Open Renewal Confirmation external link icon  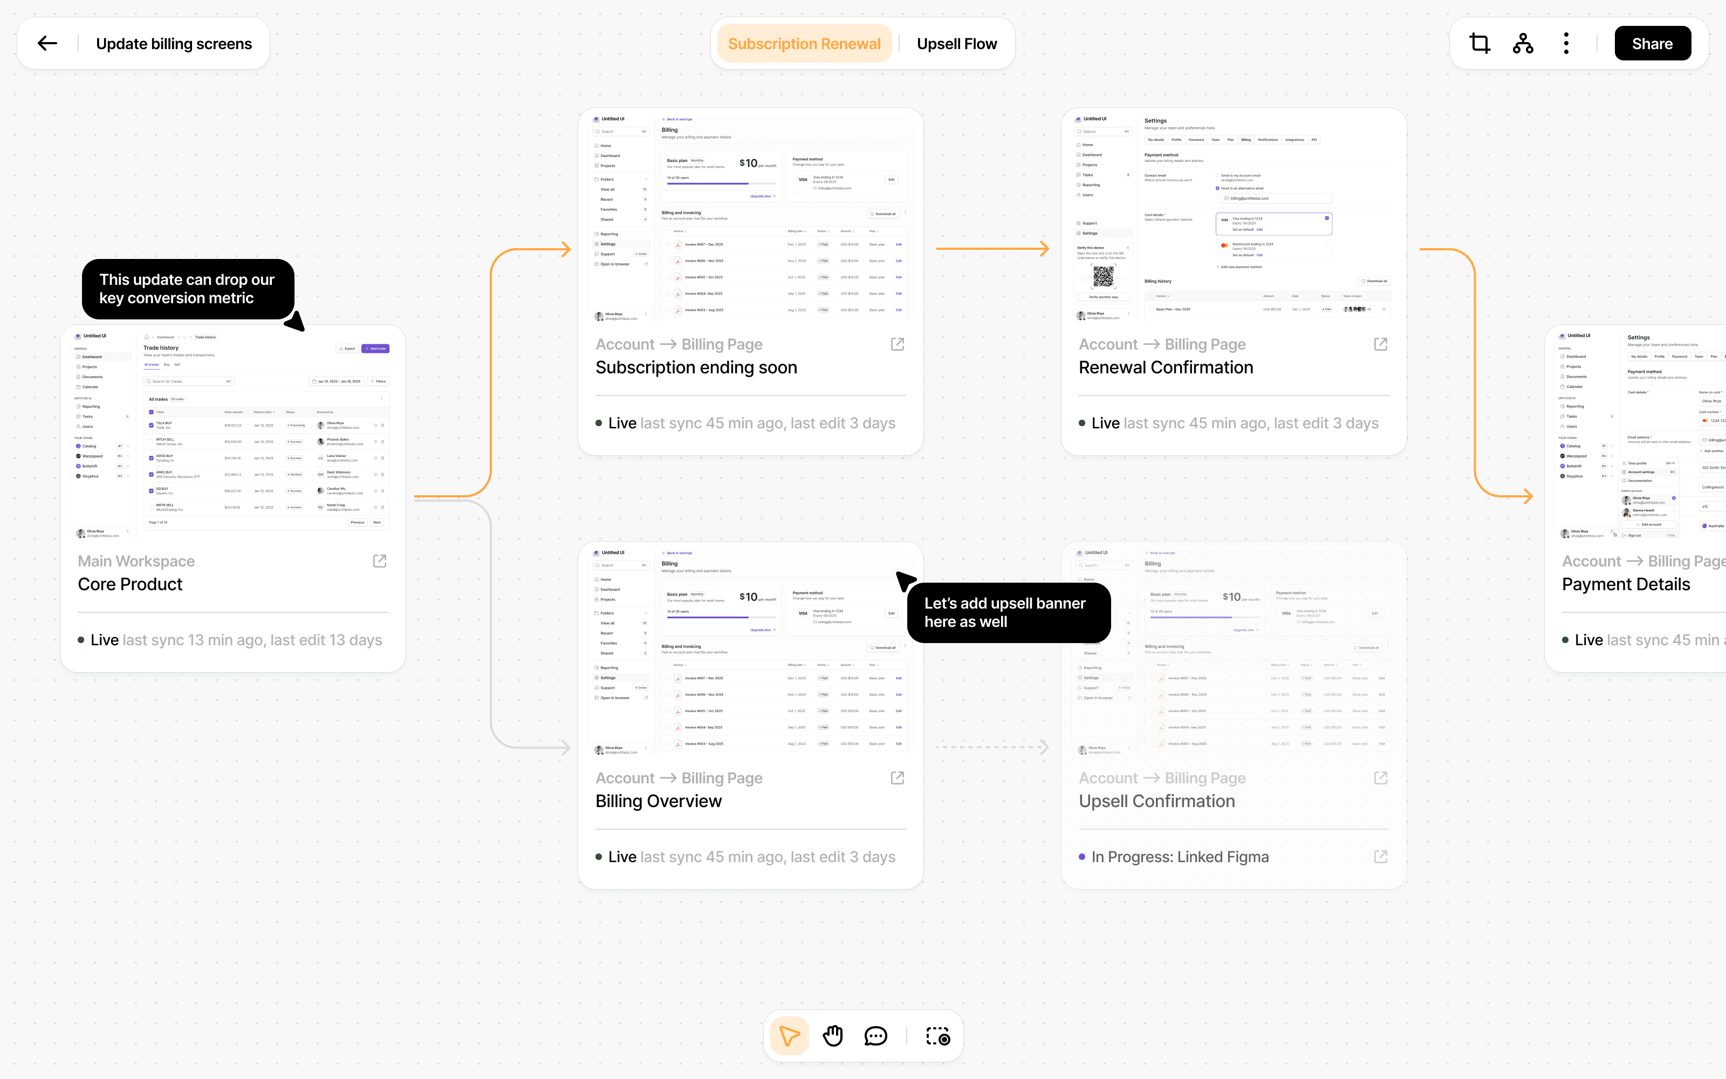pos(1381,344)
